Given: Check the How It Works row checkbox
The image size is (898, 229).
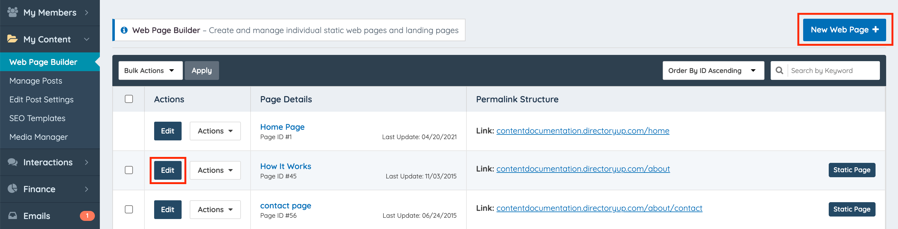Looking at the screenshot, I should click(x=129, y=170).
